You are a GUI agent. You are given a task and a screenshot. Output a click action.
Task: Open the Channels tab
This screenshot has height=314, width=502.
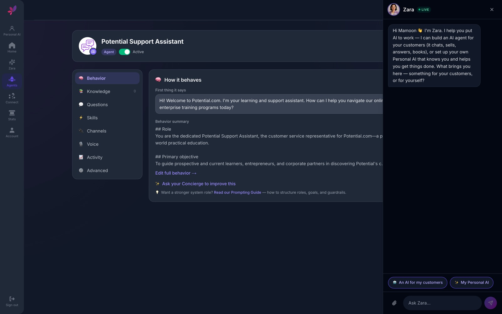click(x=107, y=131)
